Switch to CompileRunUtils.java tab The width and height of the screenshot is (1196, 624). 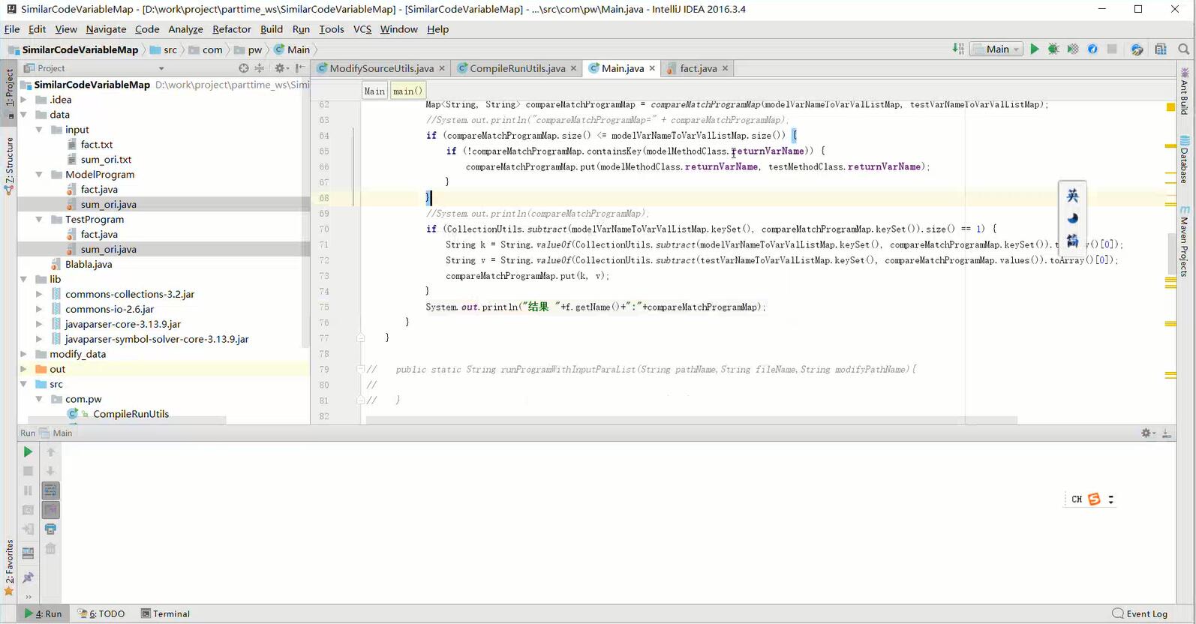[x=517, y=68]
